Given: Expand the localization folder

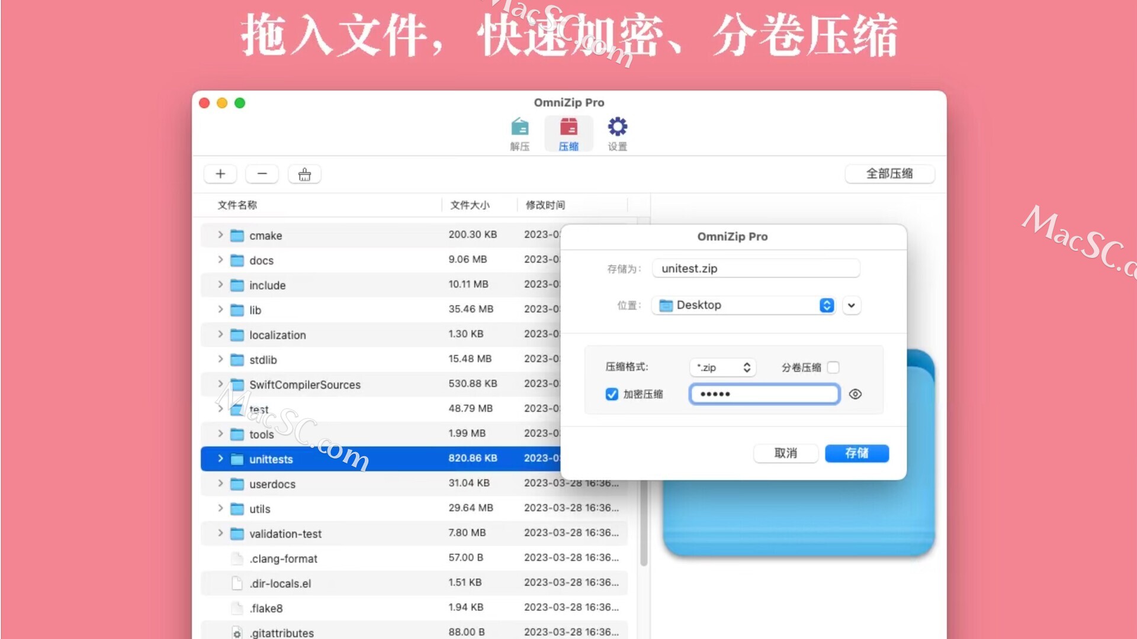Looking at the screenshot, I should (220, 334).
